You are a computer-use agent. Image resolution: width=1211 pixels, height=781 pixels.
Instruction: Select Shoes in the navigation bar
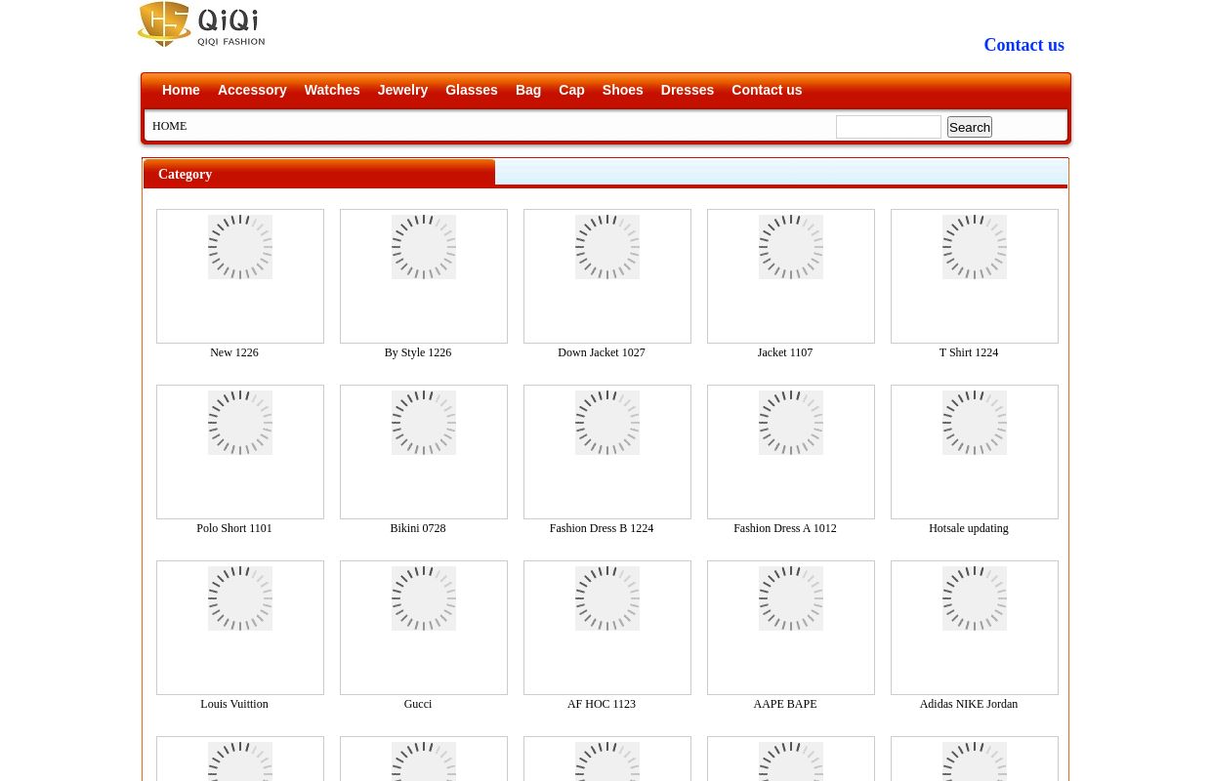tap(622, 90)
